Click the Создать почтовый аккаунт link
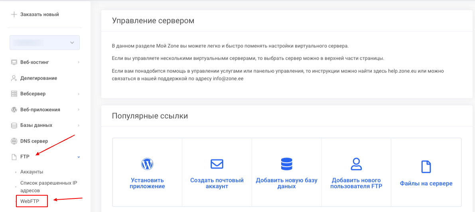Image resolution: width=475 pixels, height=212 pixels. pos(217,183)
